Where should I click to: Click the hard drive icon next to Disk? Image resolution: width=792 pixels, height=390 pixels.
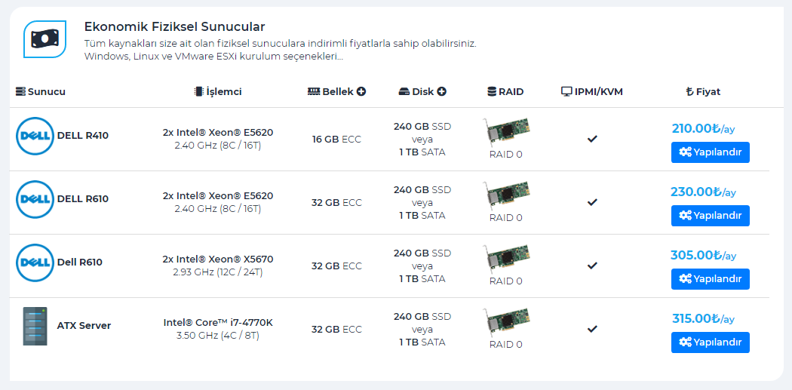404,92
